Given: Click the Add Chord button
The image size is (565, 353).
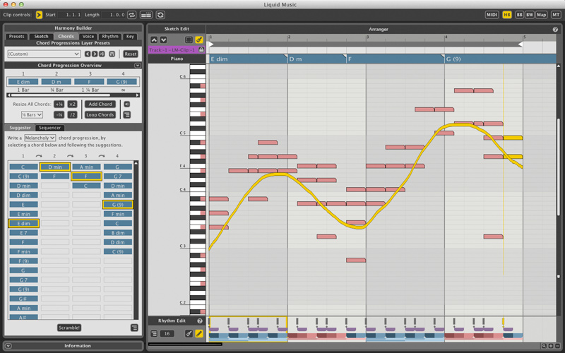Looking at the screenshot, I should [100, 104].
